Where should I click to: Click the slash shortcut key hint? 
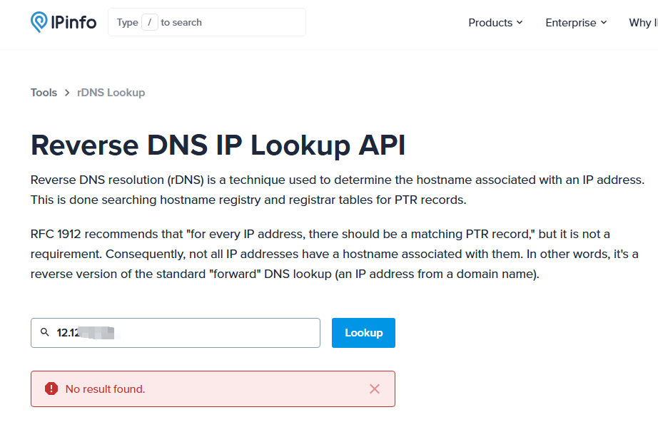click(x=149, y=22)
